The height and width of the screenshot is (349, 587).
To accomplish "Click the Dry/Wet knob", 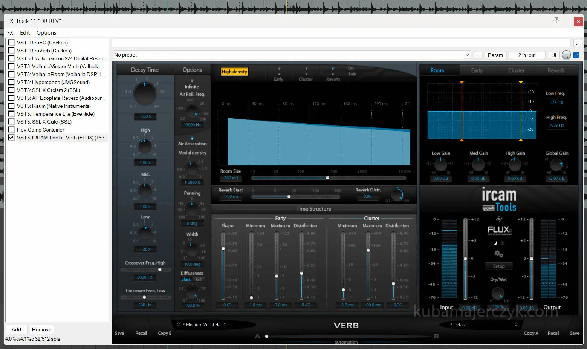I will point(498,293).
